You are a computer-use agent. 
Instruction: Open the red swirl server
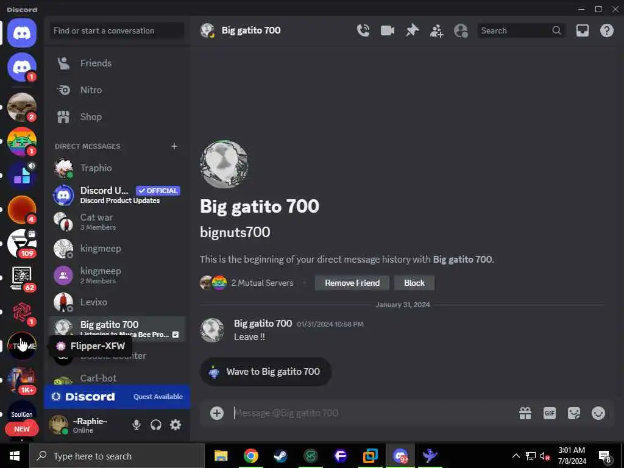22,312
